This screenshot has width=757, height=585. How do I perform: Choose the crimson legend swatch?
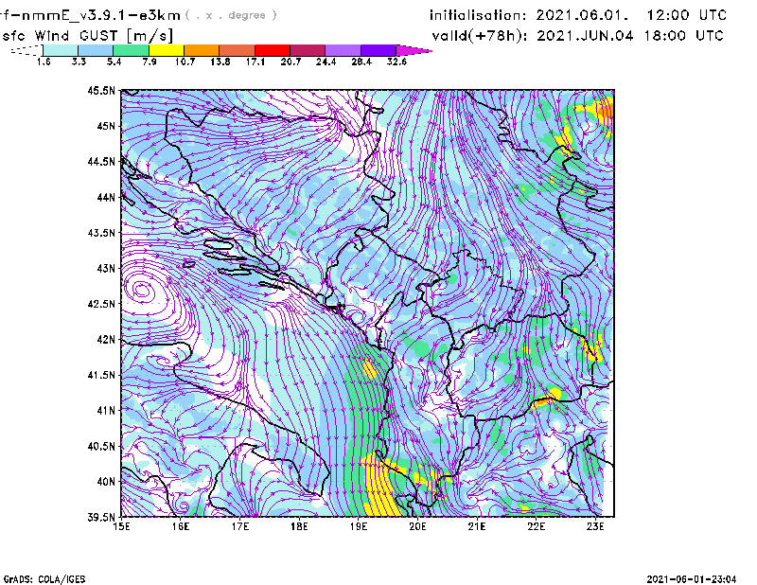click(308, 50)
